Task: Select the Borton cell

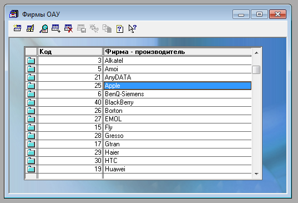Action: [178, 111]
